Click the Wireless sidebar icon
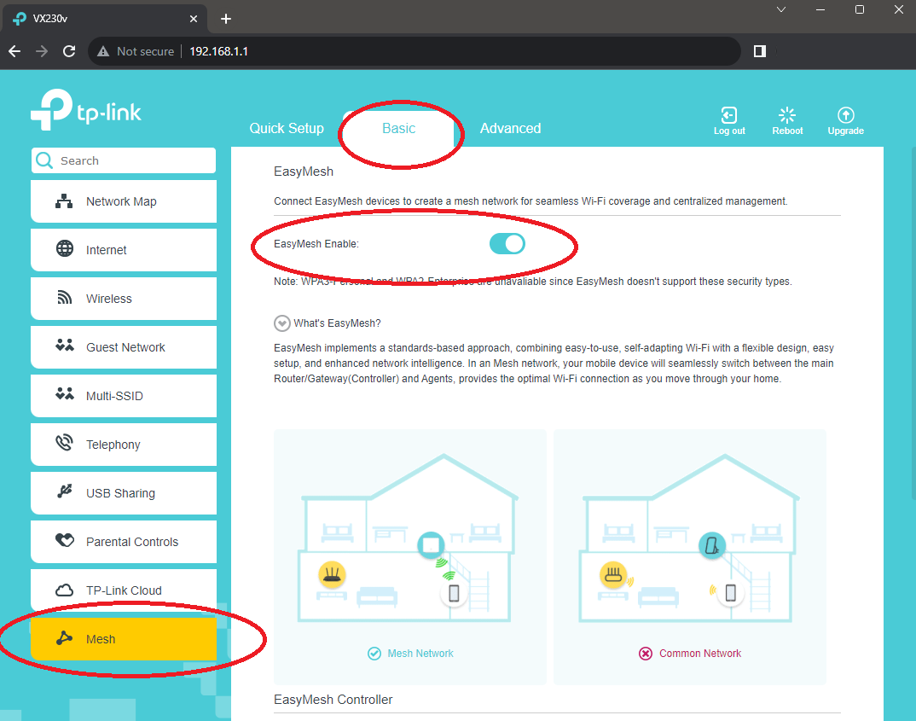 point(123,299)
